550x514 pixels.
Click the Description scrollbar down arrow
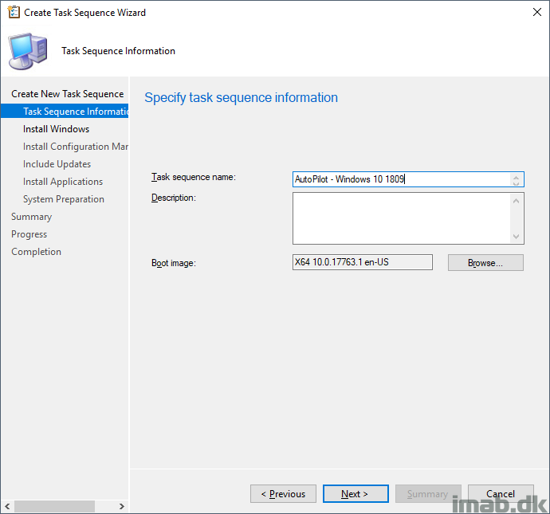pyautogui.click(x=516, y=237)
